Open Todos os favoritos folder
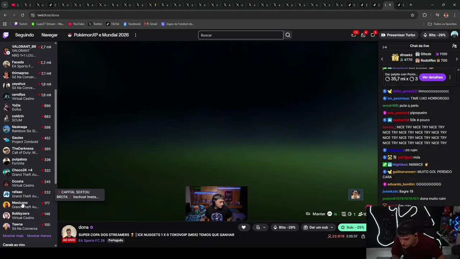460x259 pixels. (442, 24)
